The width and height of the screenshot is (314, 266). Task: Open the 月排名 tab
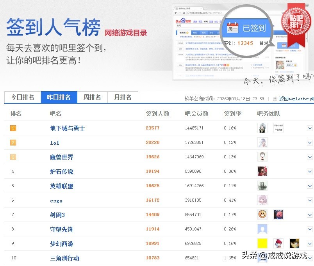coord(123,97)
